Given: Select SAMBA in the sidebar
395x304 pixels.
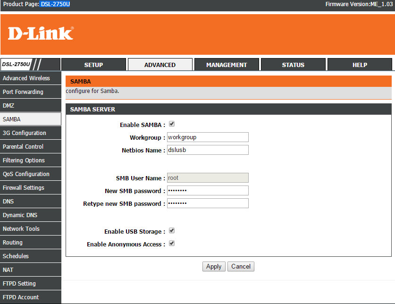Looking at the screenshot, I should 31,119.
